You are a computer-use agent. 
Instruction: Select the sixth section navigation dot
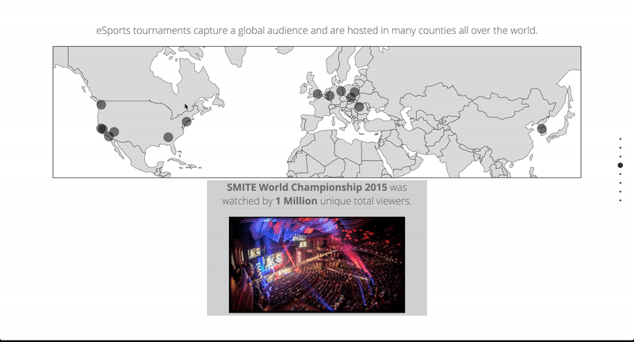620,183
